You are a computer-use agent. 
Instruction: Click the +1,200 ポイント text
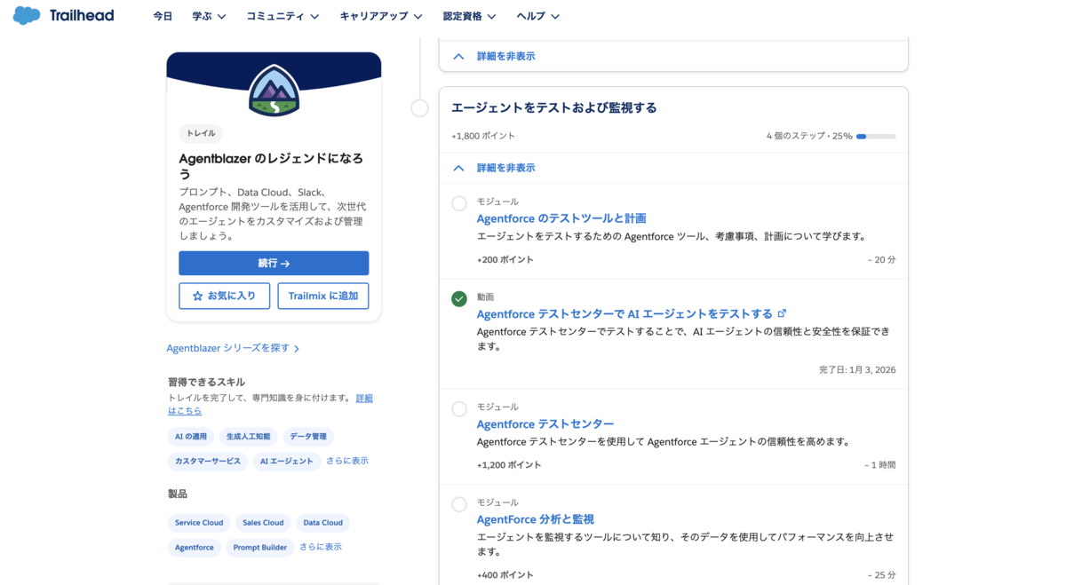pyautogui.click(x=509, y=464)
